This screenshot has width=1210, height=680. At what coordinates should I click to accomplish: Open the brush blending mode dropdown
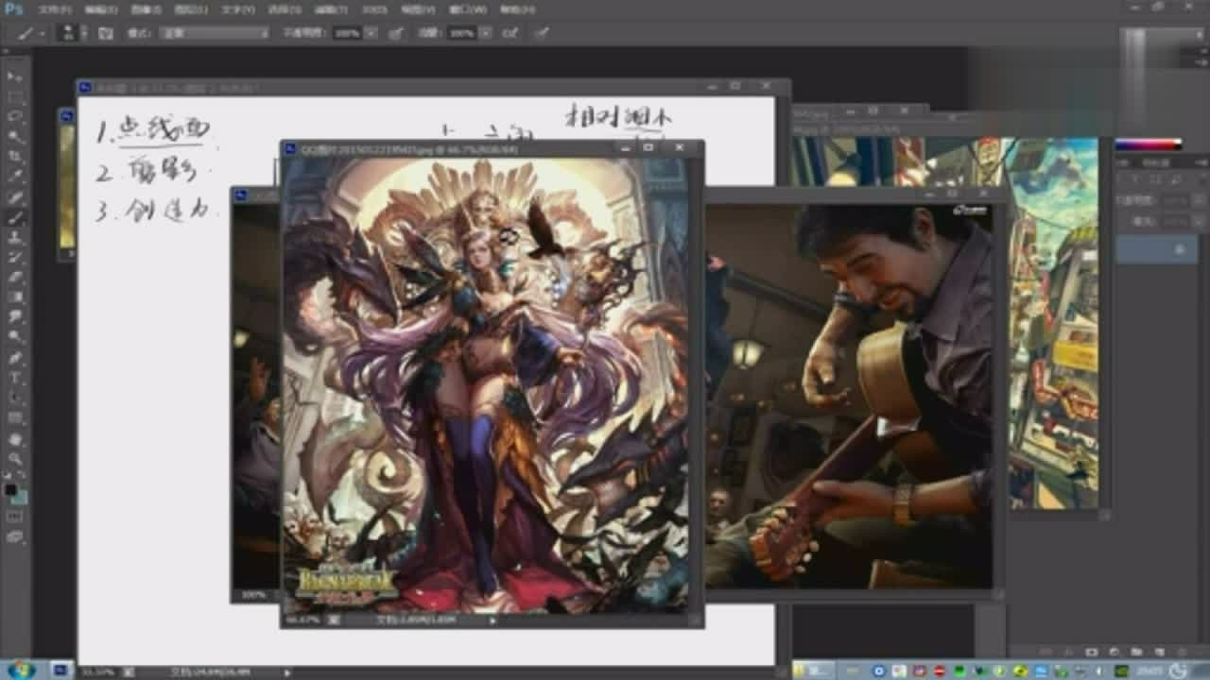(x=214, y=32)
